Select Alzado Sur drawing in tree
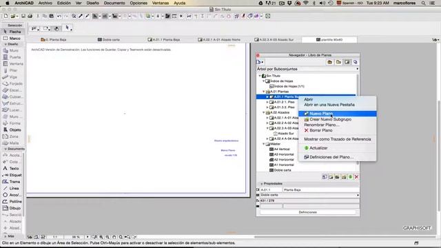441x248 pixels. point(284,134)
